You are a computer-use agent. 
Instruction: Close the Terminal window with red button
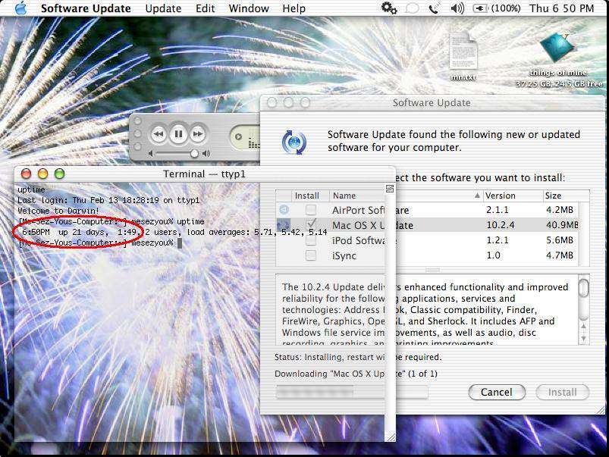pyautogui.click(x=26, y=174)
